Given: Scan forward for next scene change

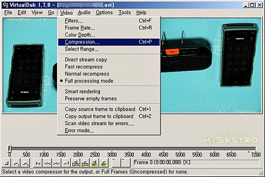Looking at the screenshot, I should pos(104,163).
